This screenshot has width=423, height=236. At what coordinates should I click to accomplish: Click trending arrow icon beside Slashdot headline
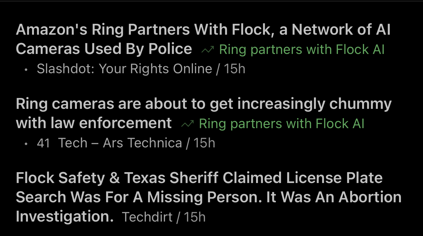click(208, 50)
